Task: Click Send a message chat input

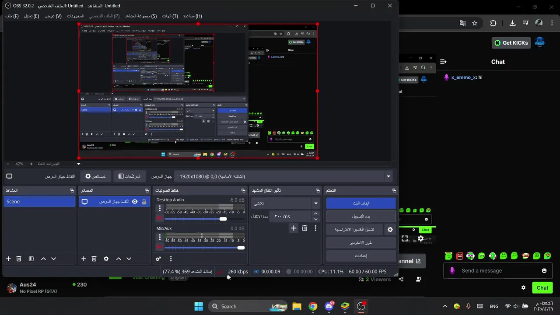Action: tap(499, 271)
